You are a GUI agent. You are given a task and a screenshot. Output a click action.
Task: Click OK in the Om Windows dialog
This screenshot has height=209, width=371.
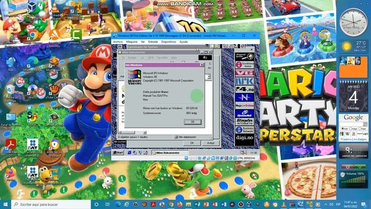click(x=192, y=122)
